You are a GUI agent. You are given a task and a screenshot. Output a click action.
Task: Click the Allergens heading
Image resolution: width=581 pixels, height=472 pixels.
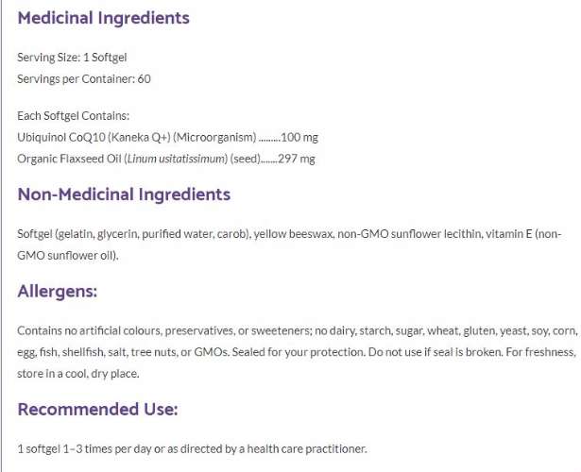pyautogui.click(x=57, y=291)
